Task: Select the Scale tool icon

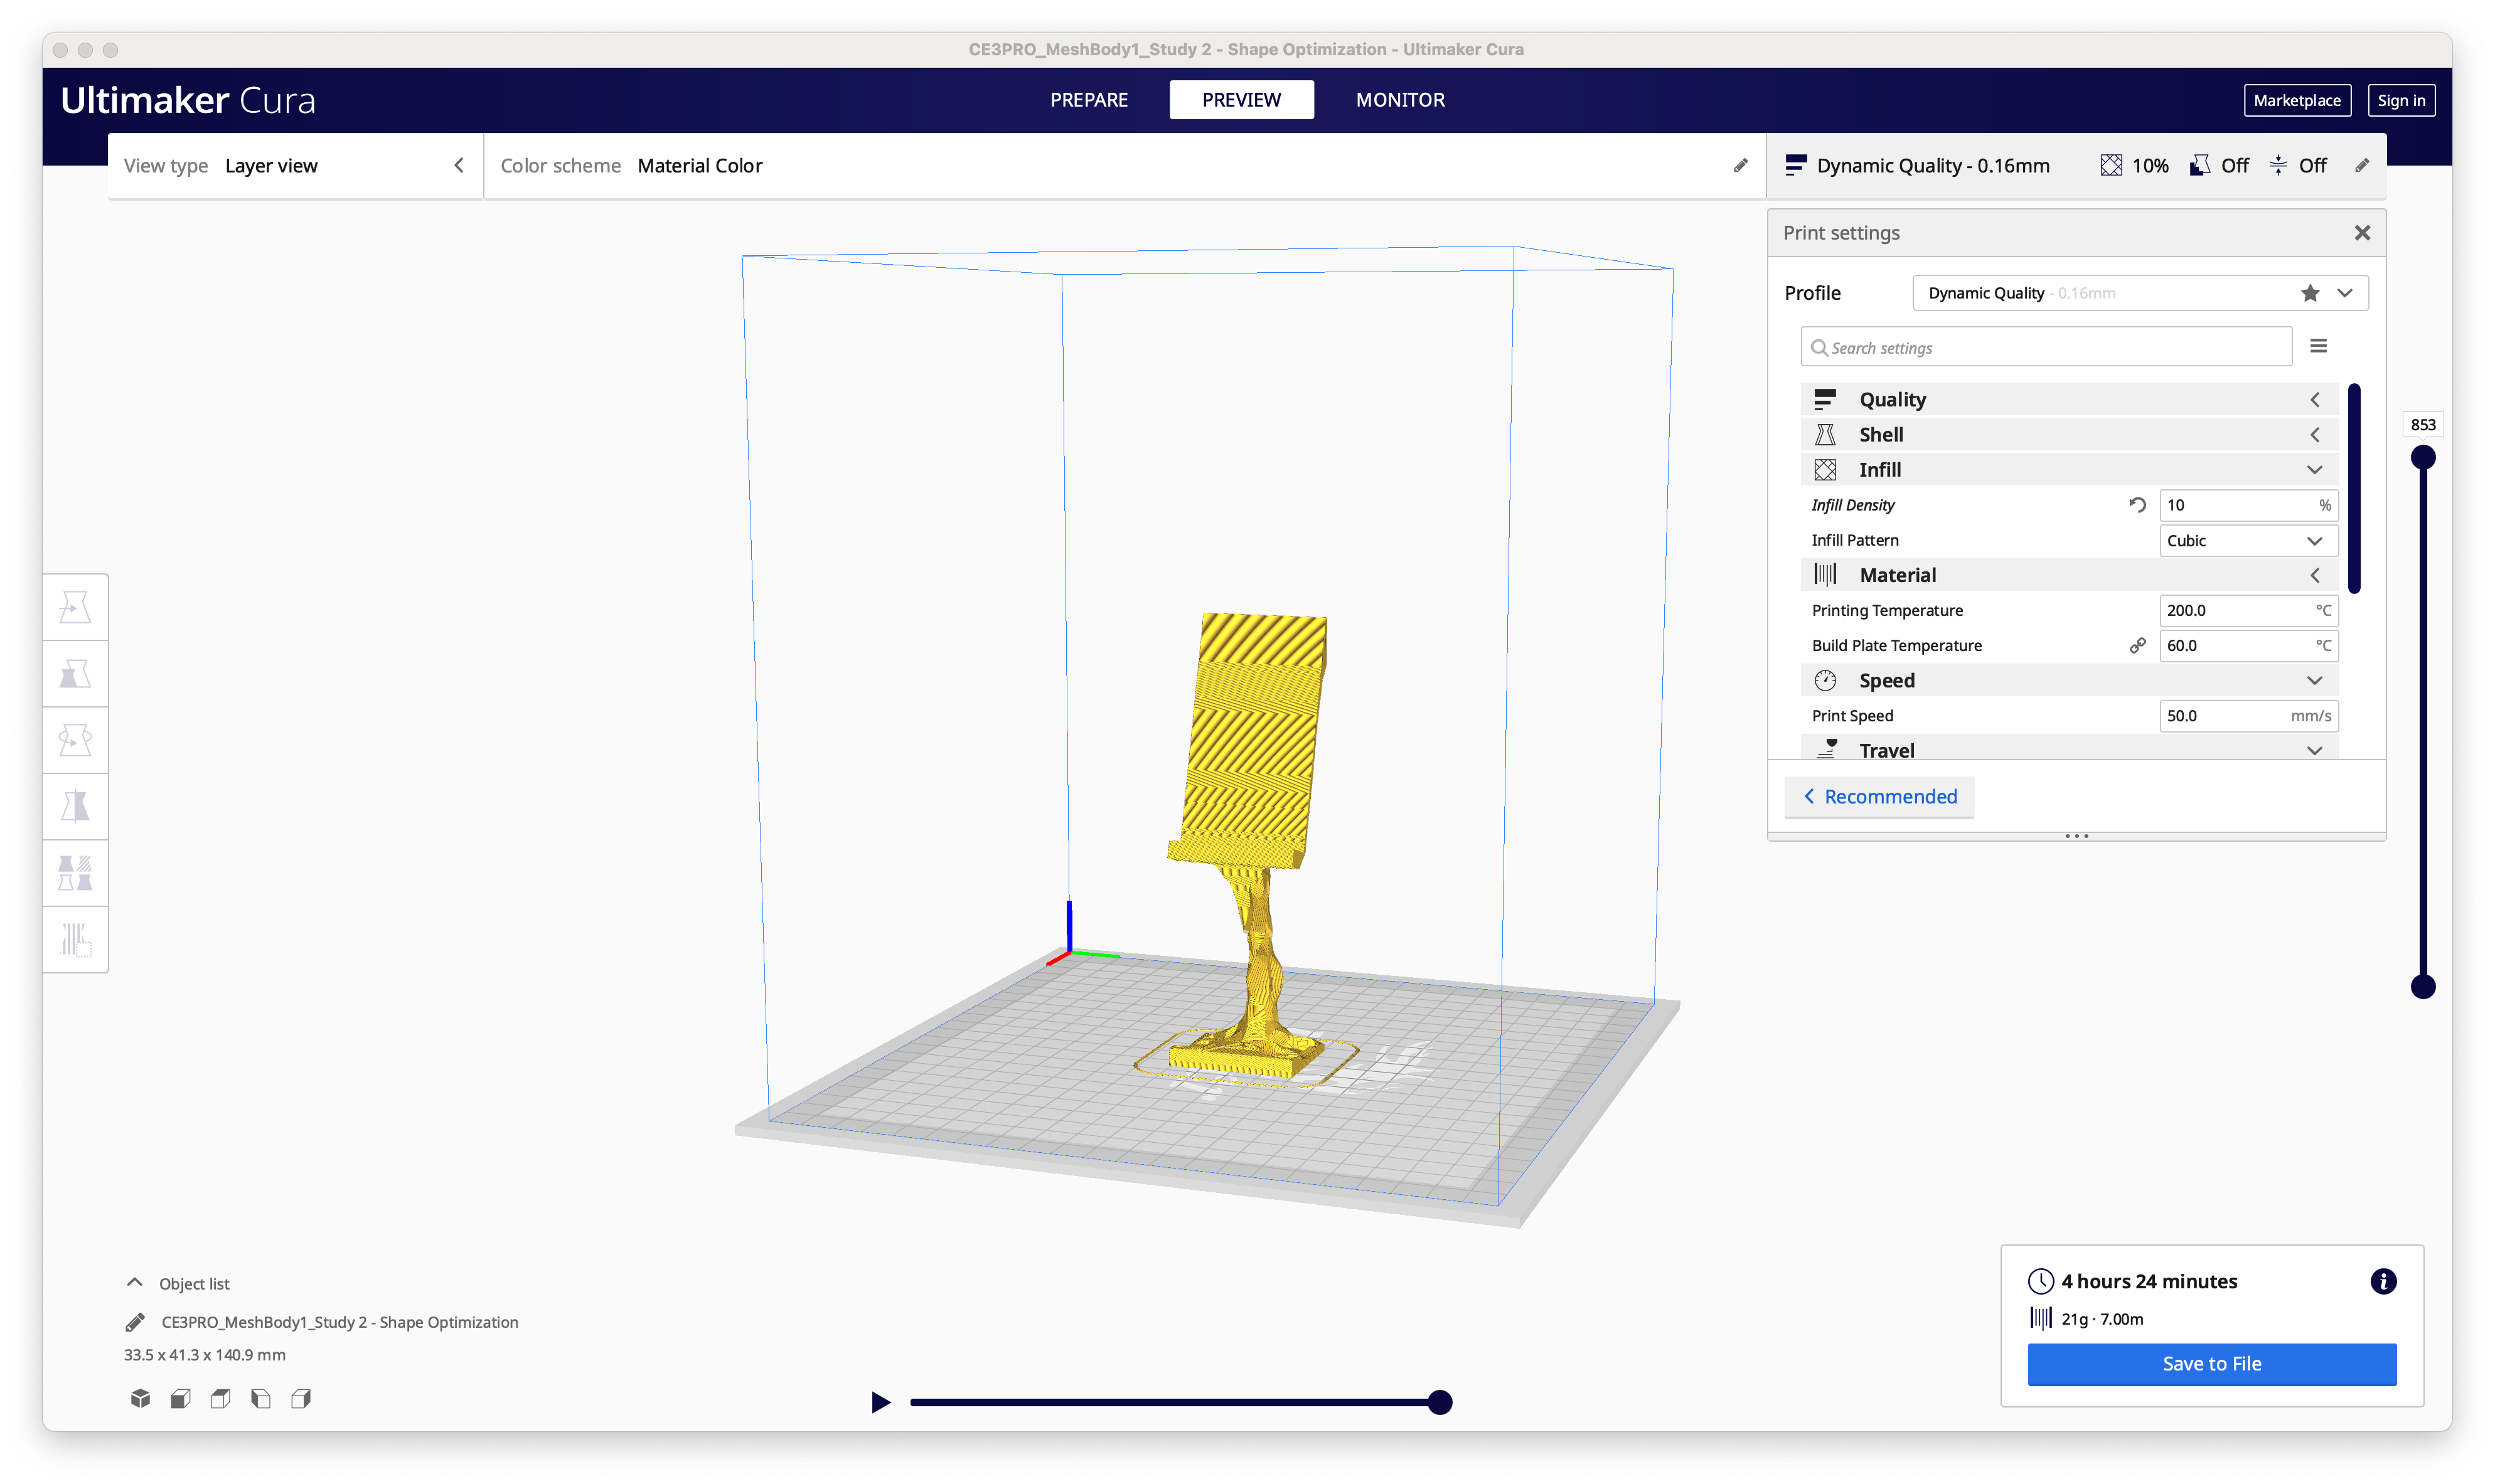Action: point(75,674)
